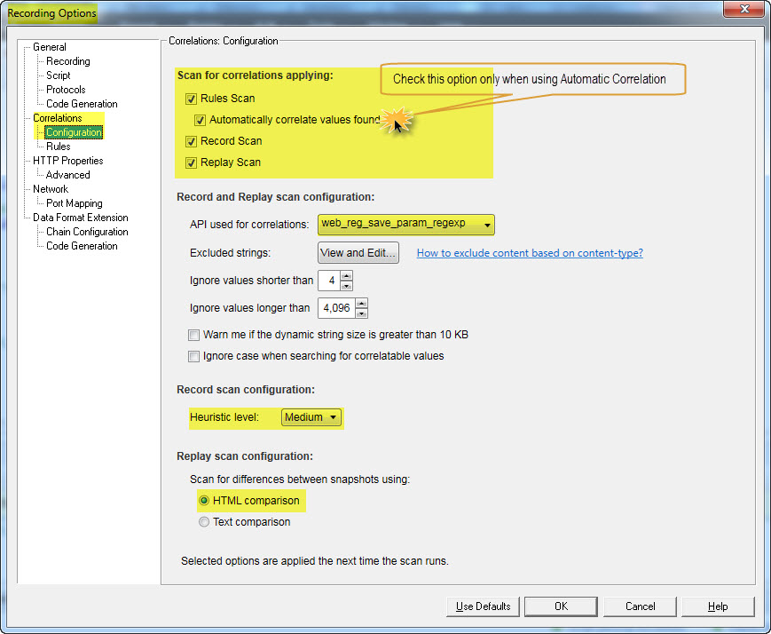This screenshot has width=771, height=634.
Task: Enable warning for dynamic string size over 10 KB
Action: (x=194, y=335)
